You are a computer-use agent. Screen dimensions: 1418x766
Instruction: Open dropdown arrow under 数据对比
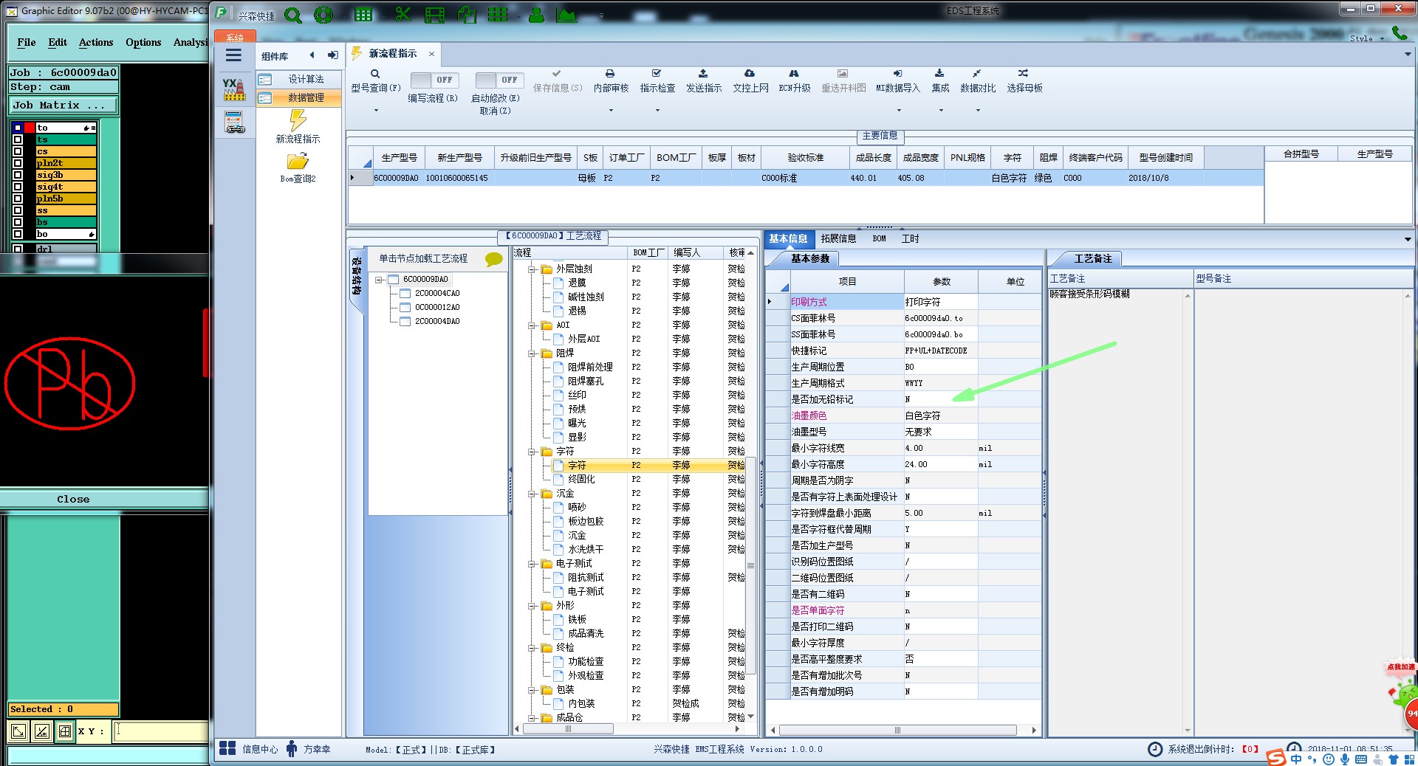pos(977,111)
